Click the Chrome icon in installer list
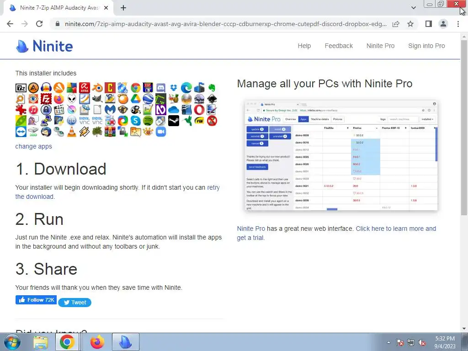This screenshot has width=468, height=351. click(x=135, y=88)
